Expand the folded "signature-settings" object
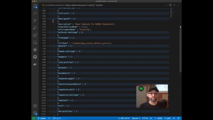213x120 pixels. pos(48,95)
